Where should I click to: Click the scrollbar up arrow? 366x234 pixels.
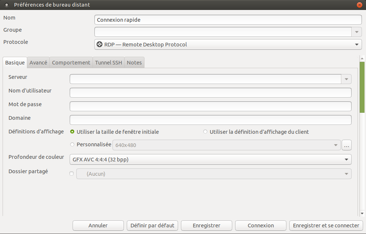(362, 59)
